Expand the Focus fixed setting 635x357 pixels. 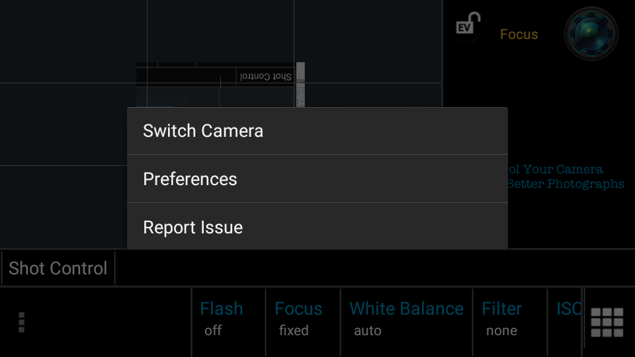point(298,319)
